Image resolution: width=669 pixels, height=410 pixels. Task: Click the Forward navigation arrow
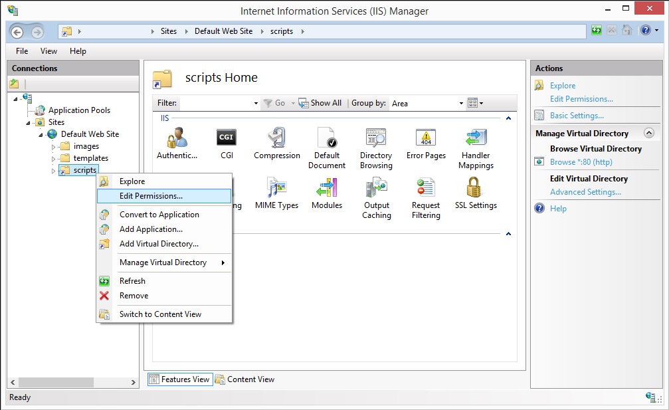pos(37,32)
